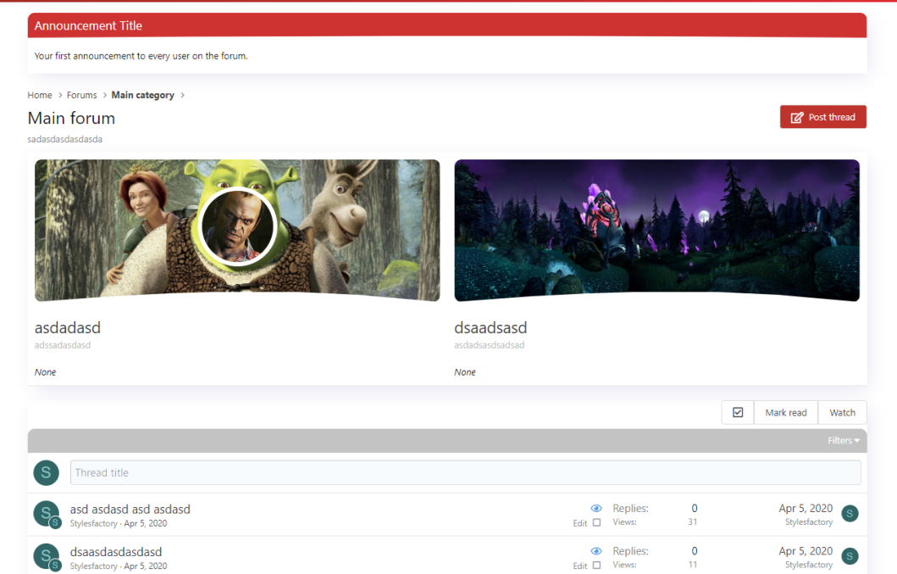The width and height of the screenshot is (897, 574).
Task: Click the pencil icon on Post thread
Action: [x=796, y=118]
